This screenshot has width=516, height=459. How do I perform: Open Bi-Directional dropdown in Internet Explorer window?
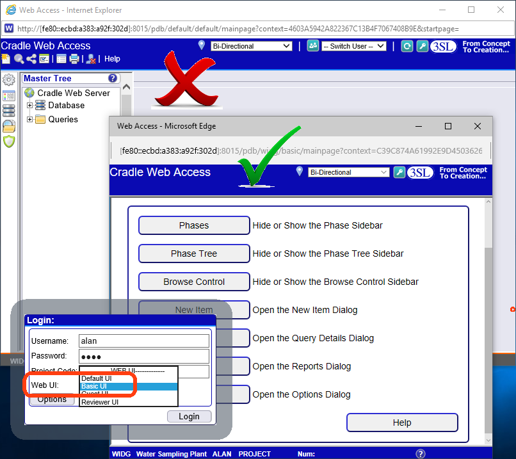click(x=252, y=46)
